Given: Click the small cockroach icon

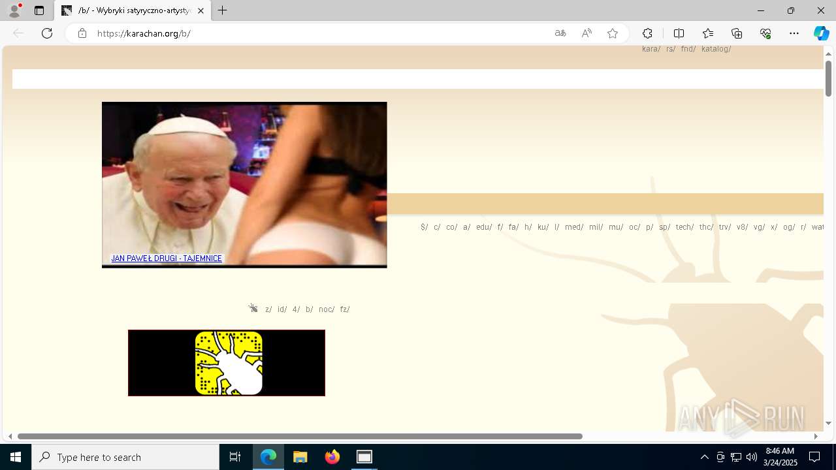Looking at the screenshot, I should click(253, 308).
